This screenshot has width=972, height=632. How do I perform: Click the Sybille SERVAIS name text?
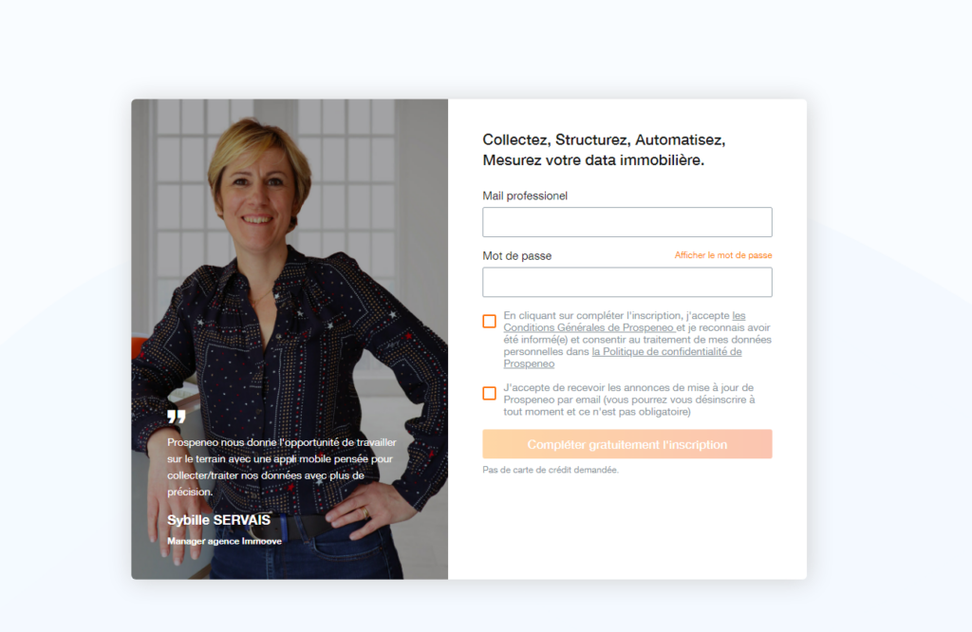click(x=219, y=520)
